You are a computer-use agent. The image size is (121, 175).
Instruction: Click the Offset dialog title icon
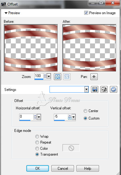click(x=3, y=4)
